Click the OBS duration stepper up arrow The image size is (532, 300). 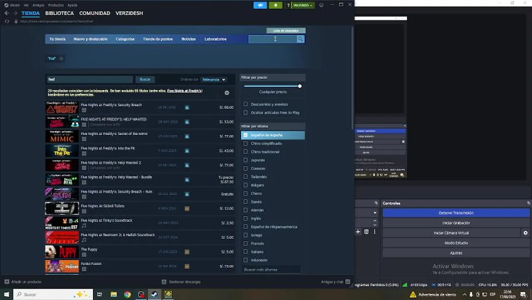[x=375, y=221]
